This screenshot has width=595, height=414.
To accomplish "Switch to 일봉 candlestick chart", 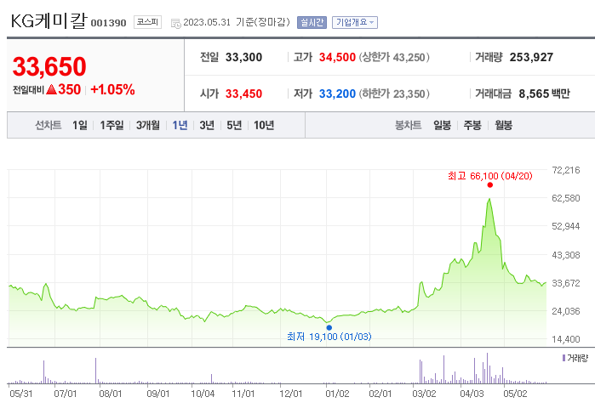I will 442,125.
